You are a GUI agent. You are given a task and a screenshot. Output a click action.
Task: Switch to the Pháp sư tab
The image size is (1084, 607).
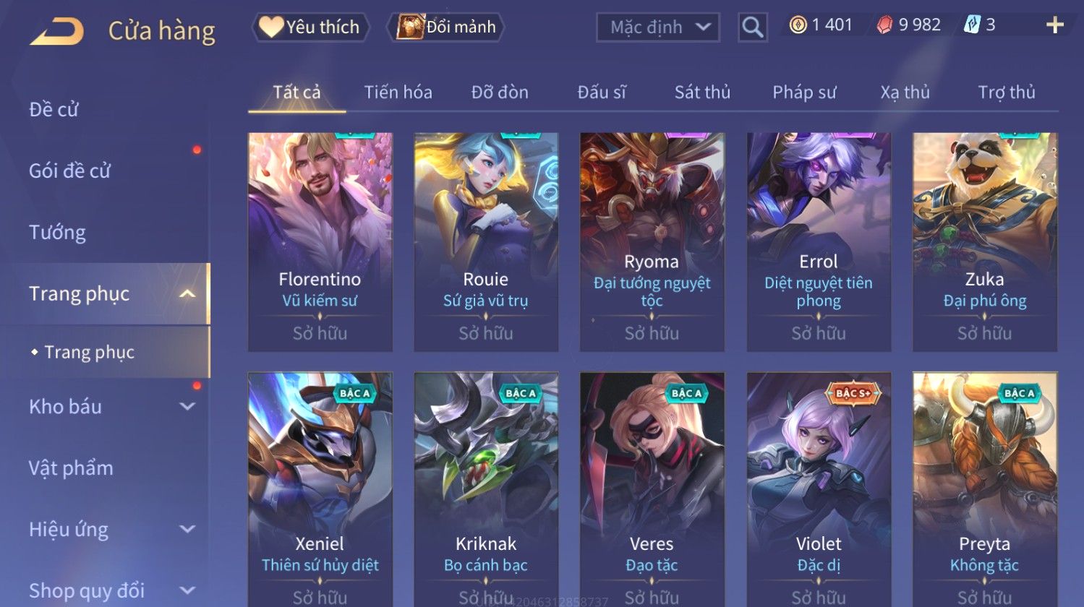[x=804, y=92]
